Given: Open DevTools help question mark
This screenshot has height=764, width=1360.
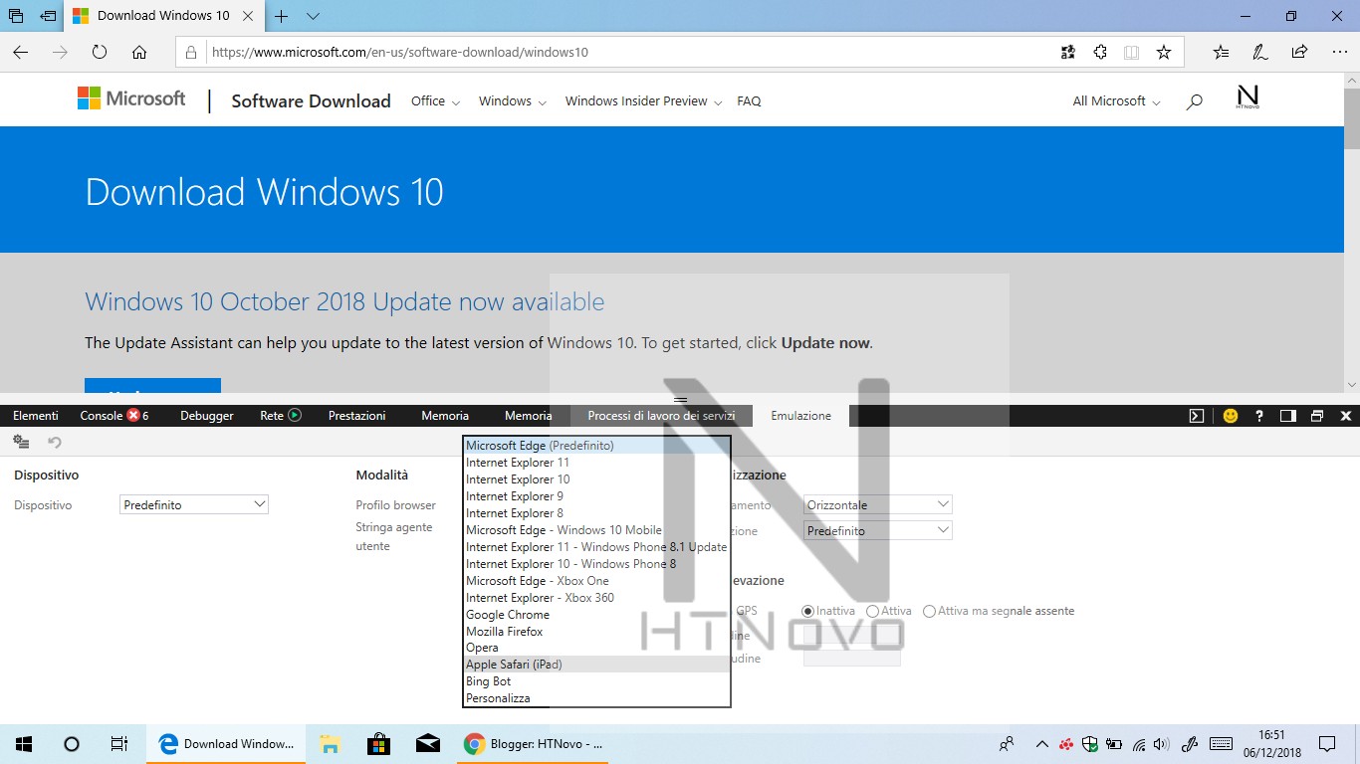Looking at the screenshot, I should tap(1259, 416).
